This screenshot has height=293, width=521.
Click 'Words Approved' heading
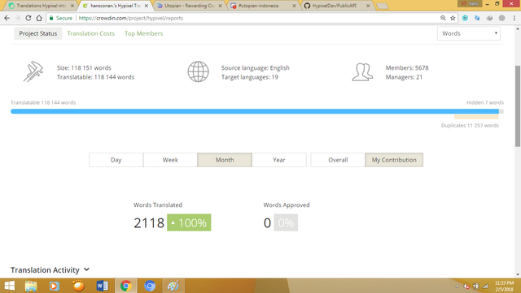click(287, 205)
